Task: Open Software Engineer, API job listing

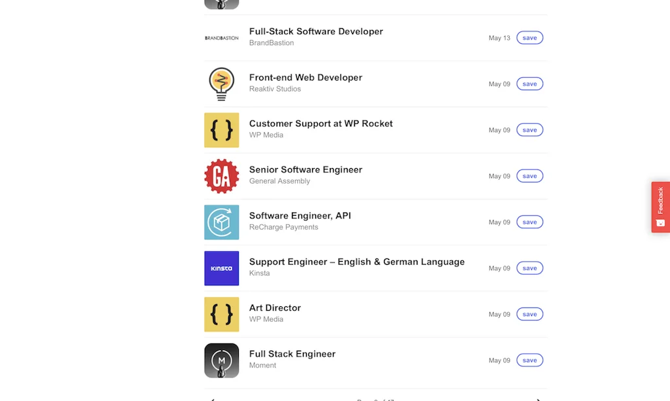Action: point(300,216)
